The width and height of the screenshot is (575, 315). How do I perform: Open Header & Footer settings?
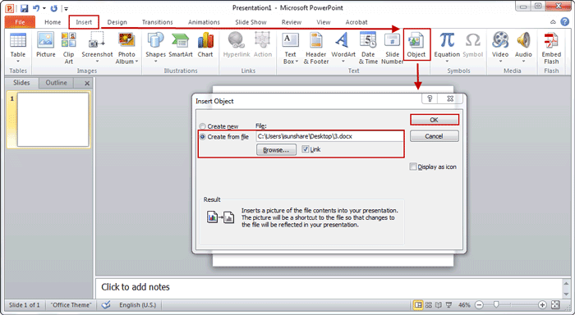(x=316, y=48)
